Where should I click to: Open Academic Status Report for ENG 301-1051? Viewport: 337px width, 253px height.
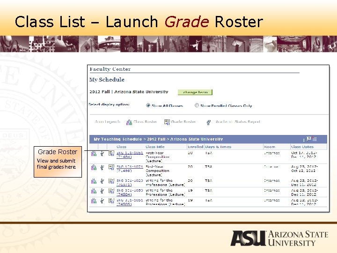pos(103,201)
